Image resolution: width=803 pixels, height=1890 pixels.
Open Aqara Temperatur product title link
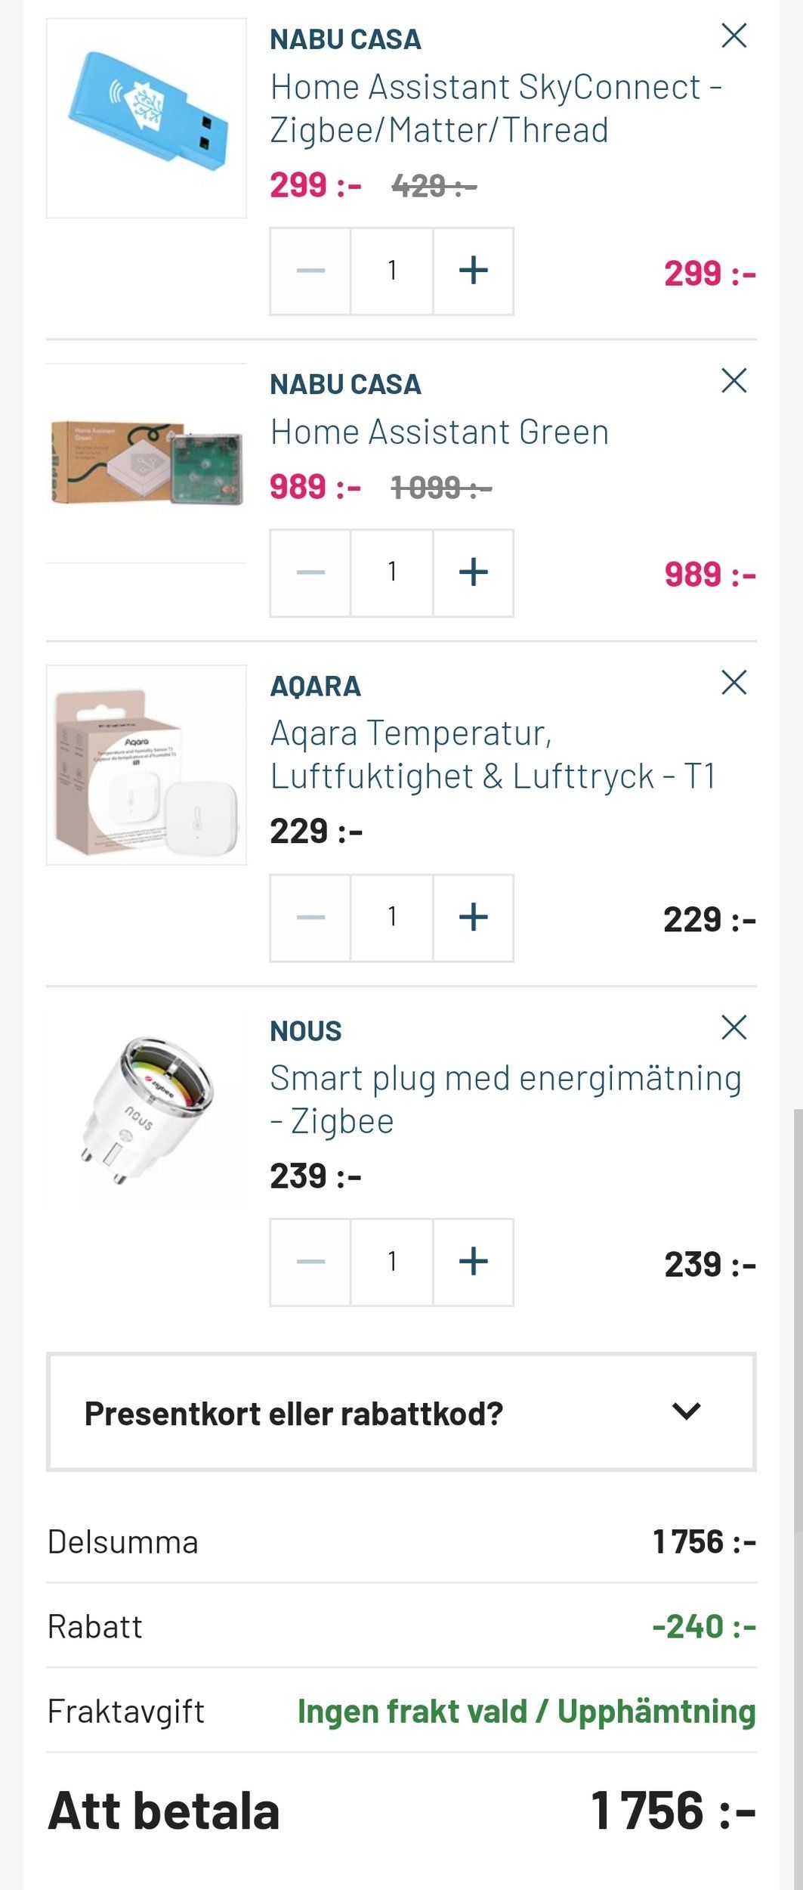pos(493,754)
